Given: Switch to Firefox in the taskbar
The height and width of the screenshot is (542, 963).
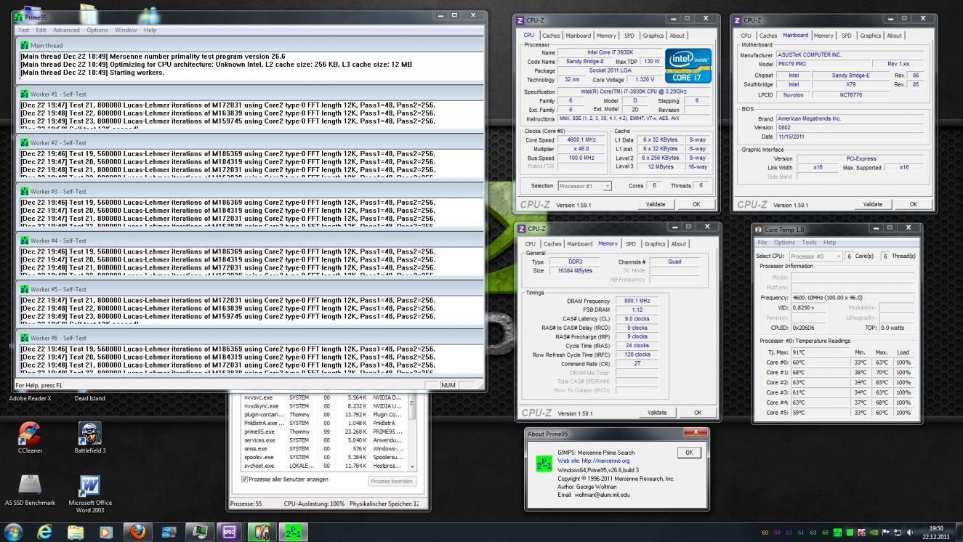Looking at the screenshot, I should coord(138,532).
